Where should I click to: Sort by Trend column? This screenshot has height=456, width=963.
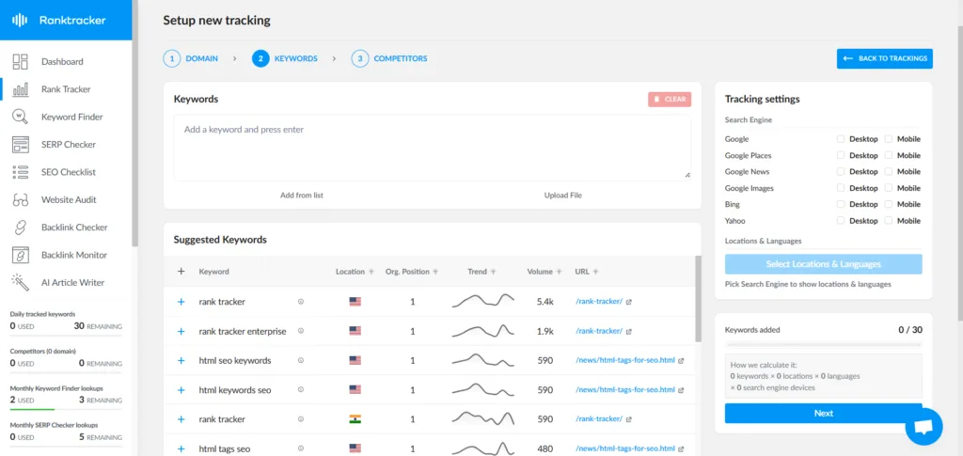click(493, 272)
